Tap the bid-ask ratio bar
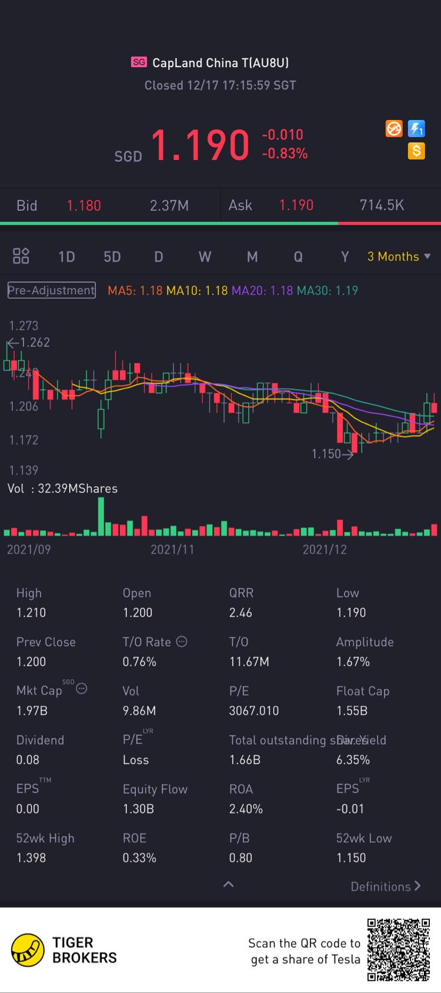 pos(220,224)
